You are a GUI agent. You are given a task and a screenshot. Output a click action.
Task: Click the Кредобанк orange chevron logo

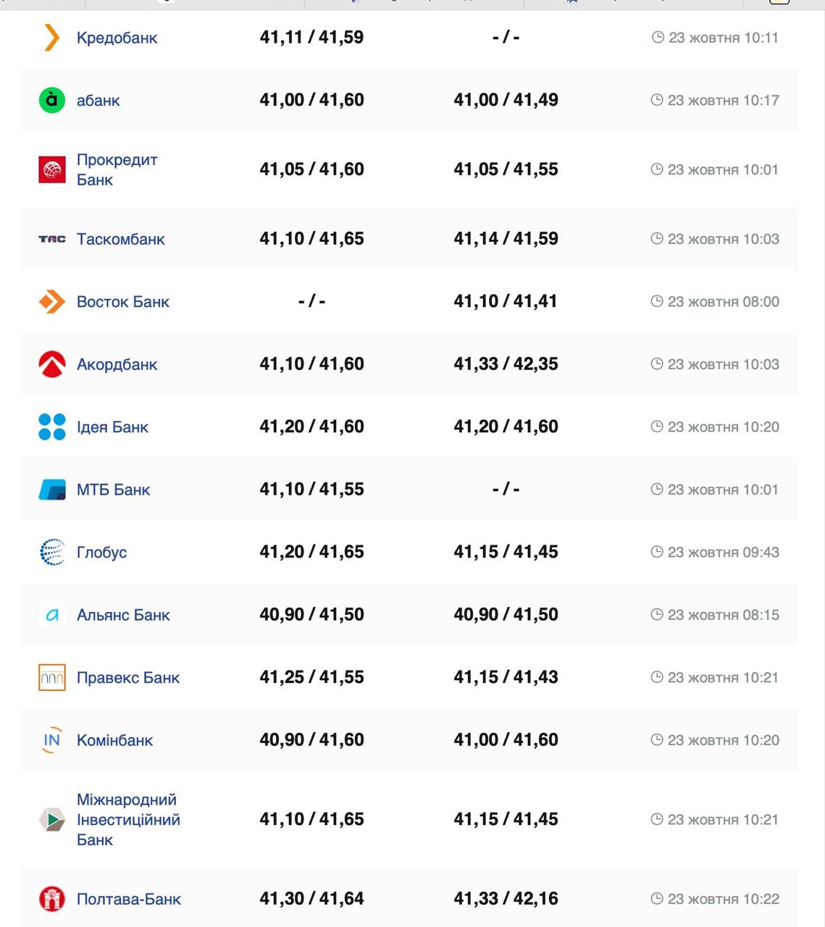tap(51, 38)
